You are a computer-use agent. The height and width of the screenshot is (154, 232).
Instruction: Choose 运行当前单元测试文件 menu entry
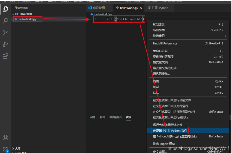(x=188, y=125)
